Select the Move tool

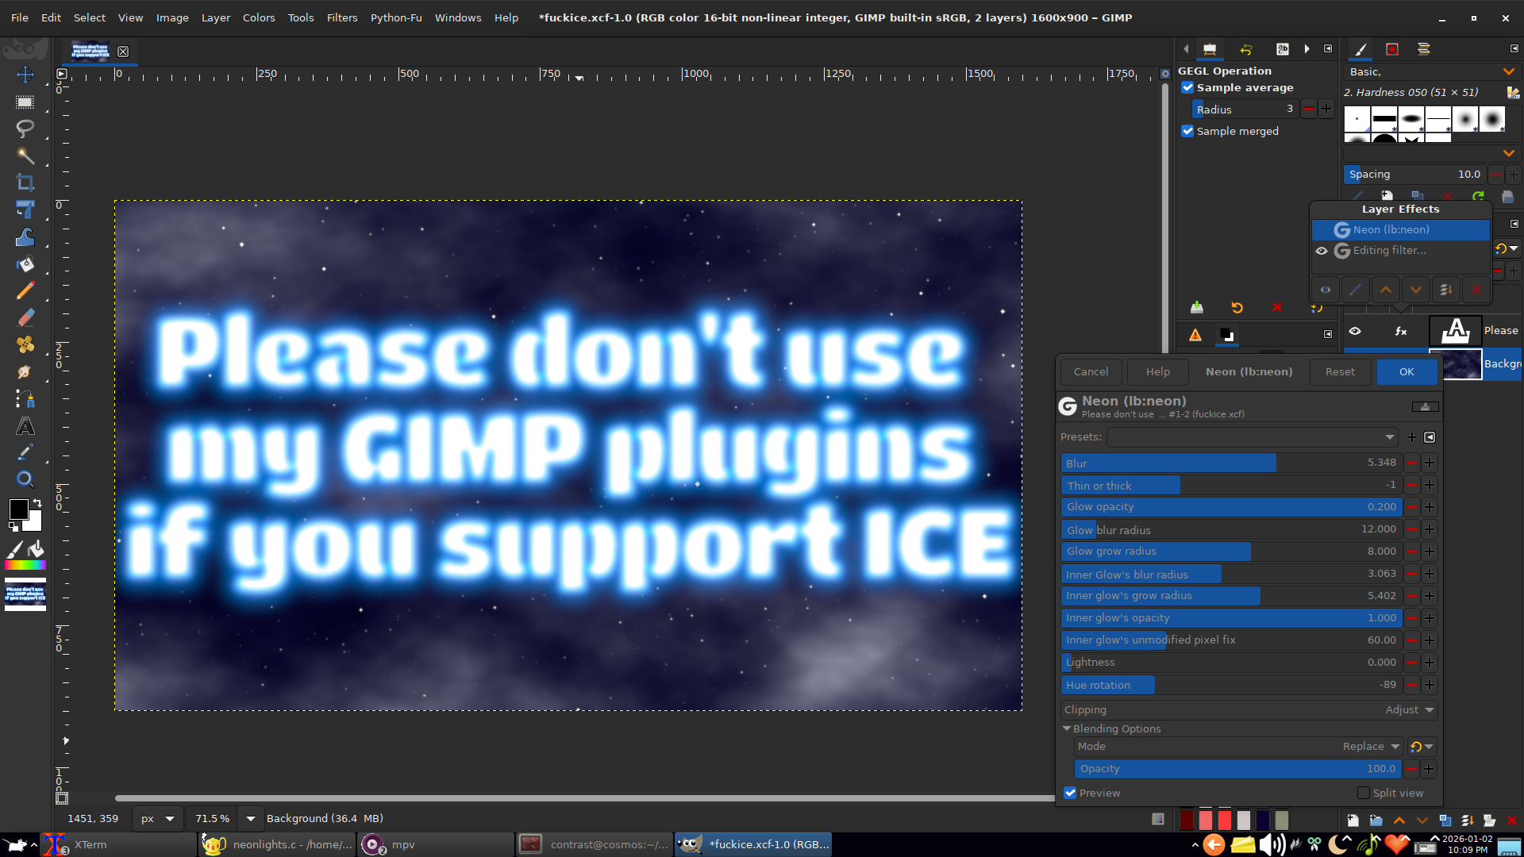(x=25, y=75)
